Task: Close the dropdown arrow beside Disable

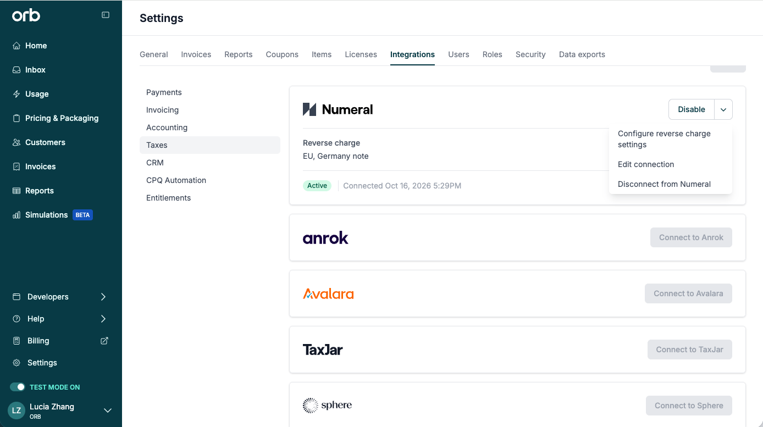Action: [x=723, y=109]
